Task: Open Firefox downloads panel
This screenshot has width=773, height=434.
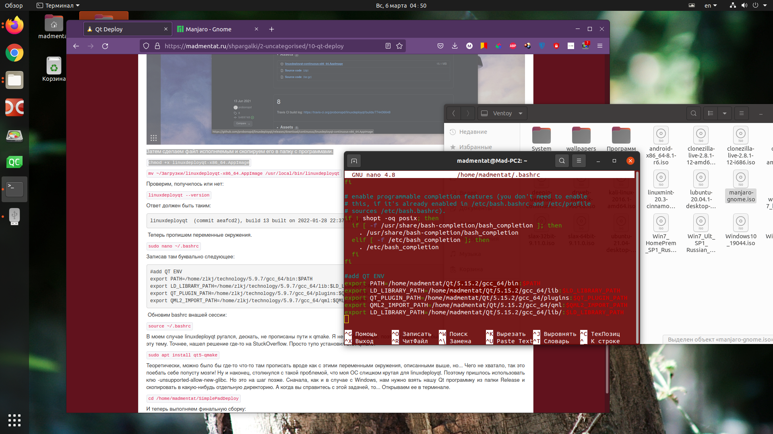Action: (455, 46)
